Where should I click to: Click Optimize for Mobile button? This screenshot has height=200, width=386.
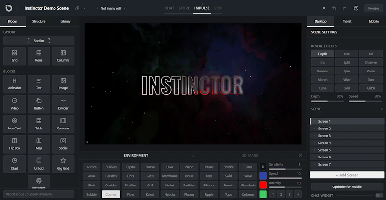point(347,186)
